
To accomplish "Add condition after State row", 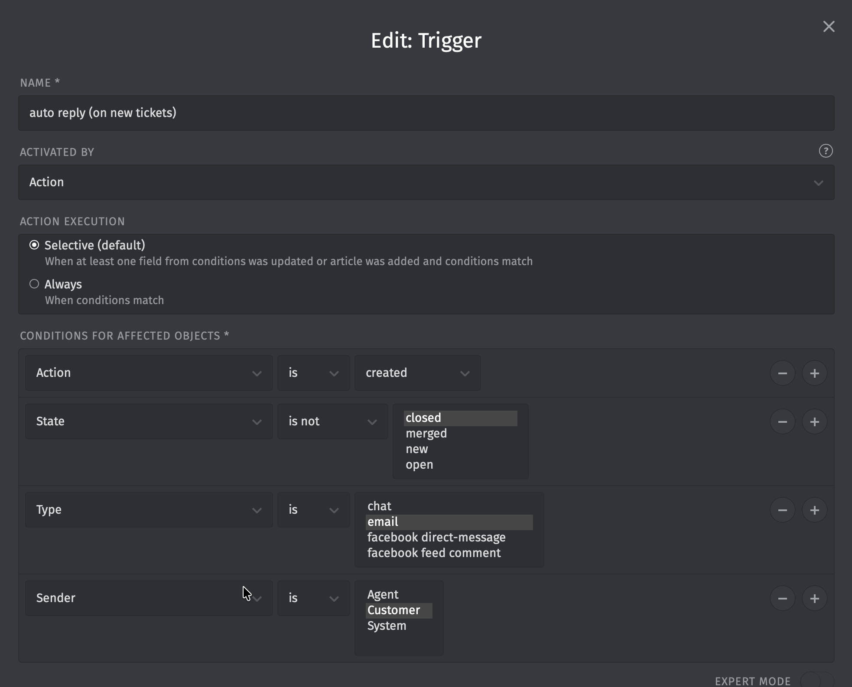I will point(814,421).
